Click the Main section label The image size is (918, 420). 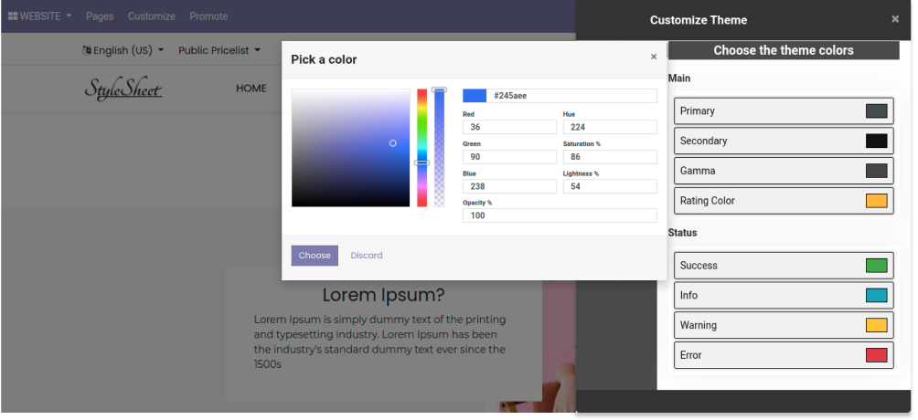tap(679, 79)
